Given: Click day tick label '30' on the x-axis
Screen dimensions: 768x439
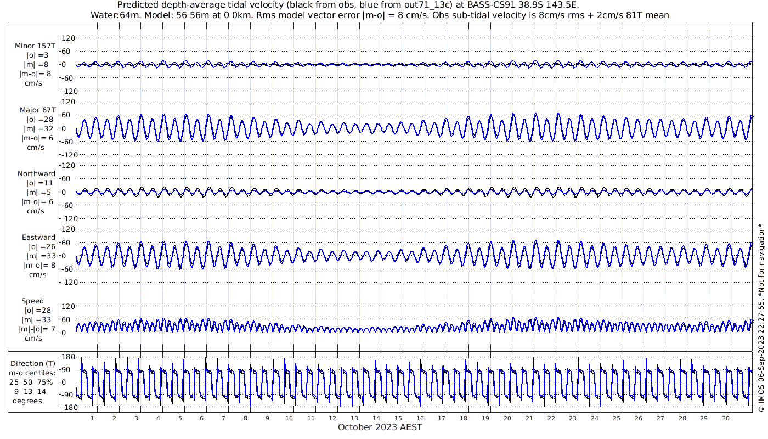Looking at the screenshot, I should pos(726,418).
